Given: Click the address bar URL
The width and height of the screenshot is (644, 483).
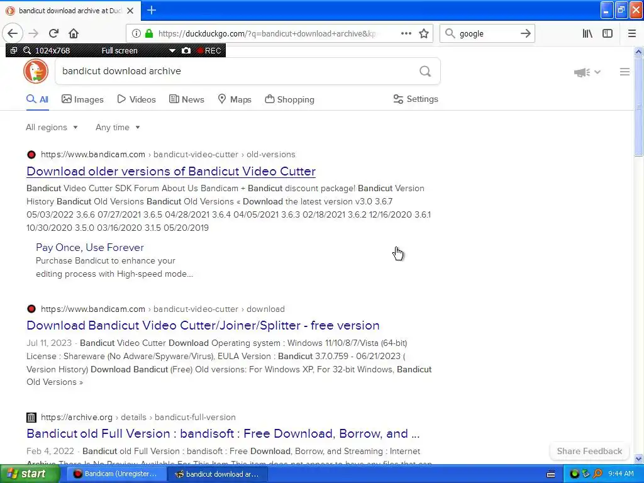Looking at the screenshot, I should [x=267, y=34].
